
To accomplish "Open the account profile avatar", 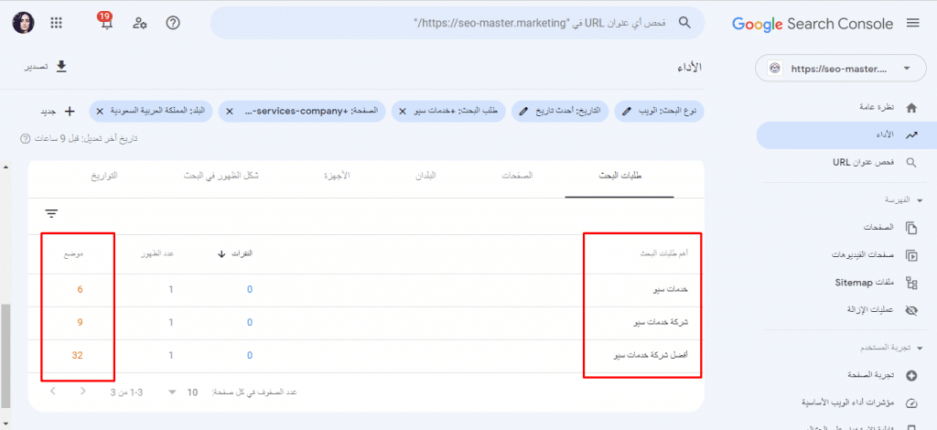I will tap(23, 23).
